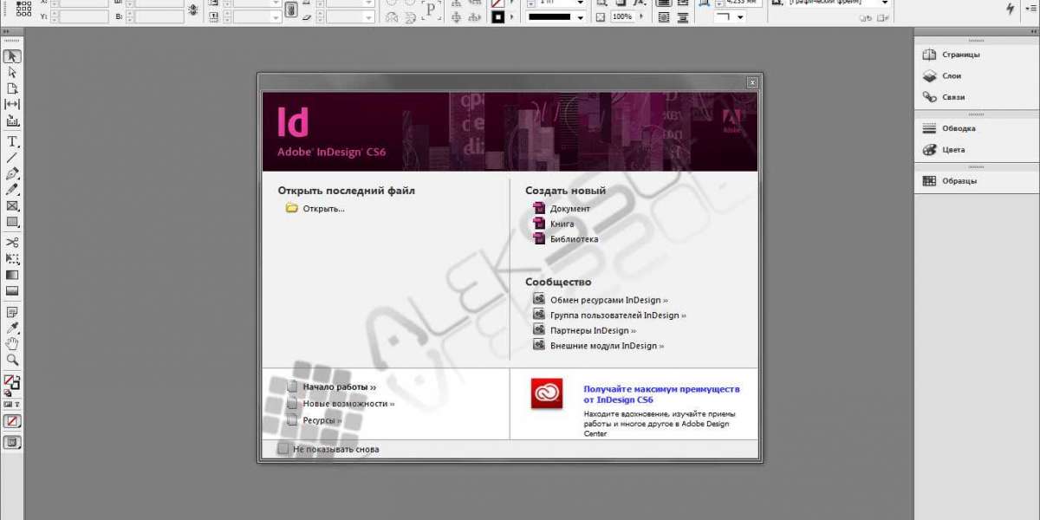The image size is (1040, 520).
Task: Choose the Hand tool
Action: pyautogui.click(x=12, y=343)
